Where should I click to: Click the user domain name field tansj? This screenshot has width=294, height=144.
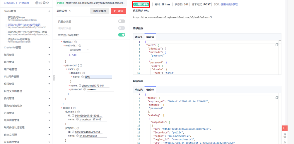[98, 77]
